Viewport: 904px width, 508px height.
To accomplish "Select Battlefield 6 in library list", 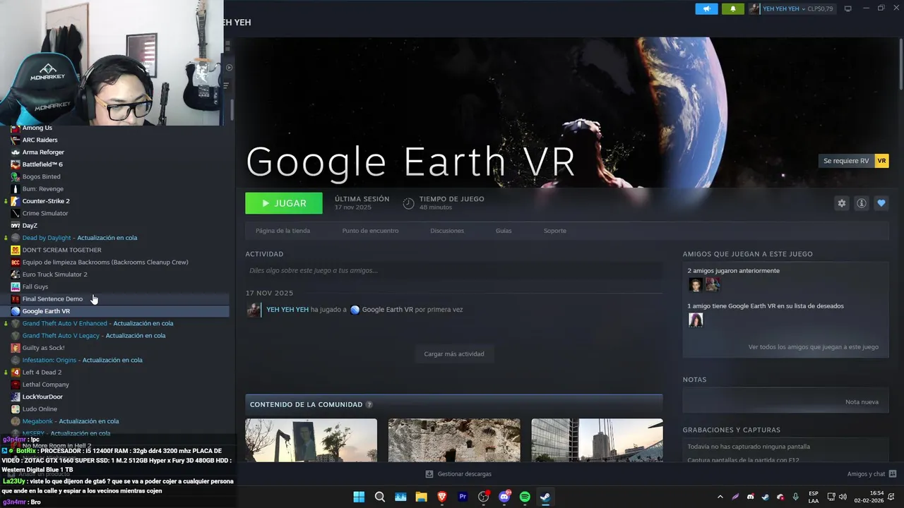I will tap(42, 164).
